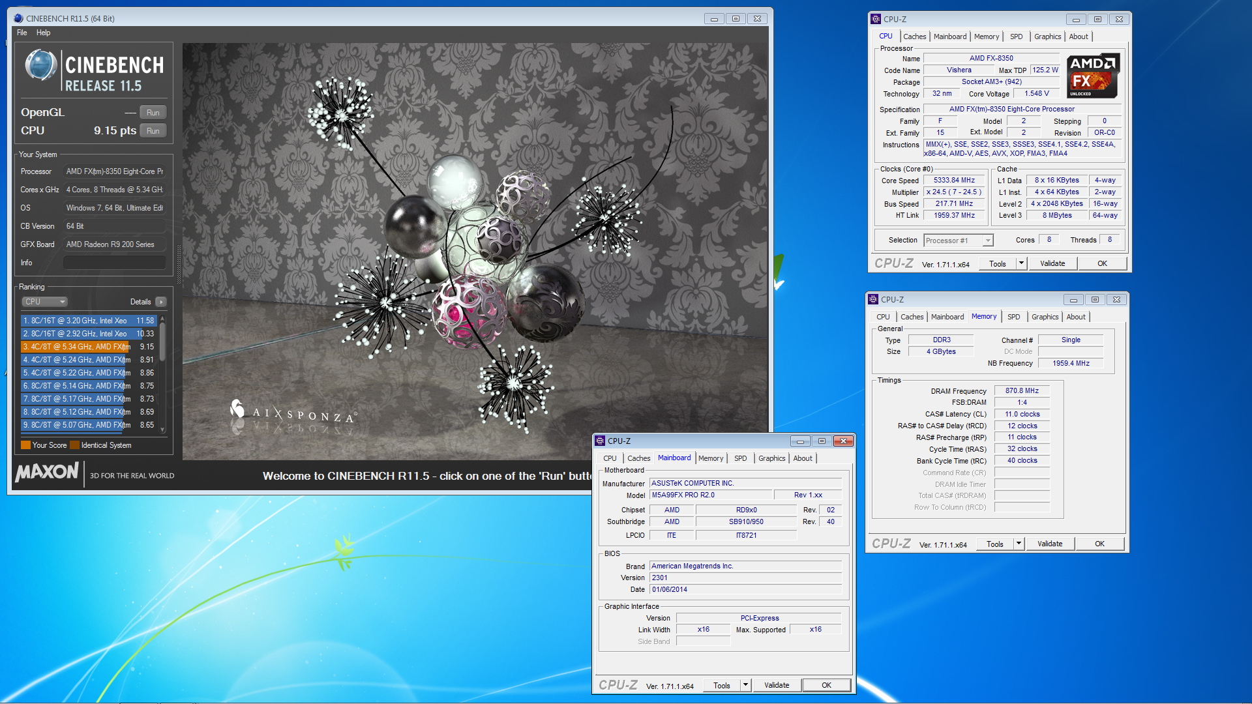Click the CAS# Latency value 11.0 clocks
Image resolution: width=1252 pixels, height=704 pixels.
1022,415
